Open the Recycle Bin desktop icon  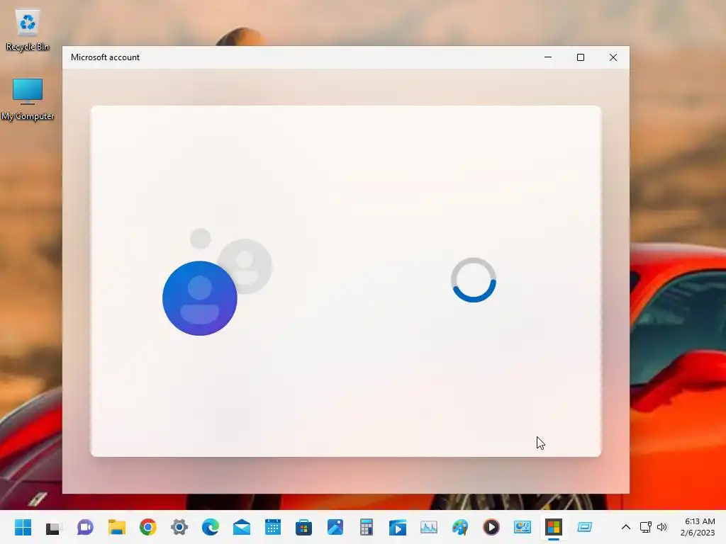point(28,30)
